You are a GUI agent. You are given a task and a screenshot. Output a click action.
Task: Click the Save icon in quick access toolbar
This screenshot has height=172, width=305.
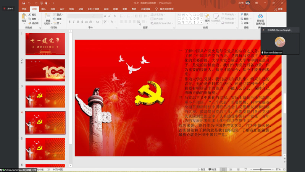[24, 3]
